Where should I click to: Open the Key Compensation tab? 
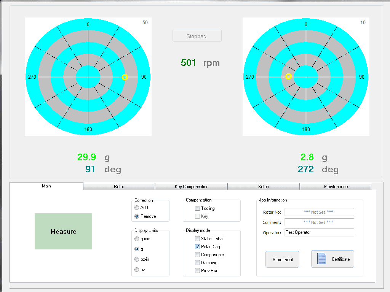(x=191, y=187)
